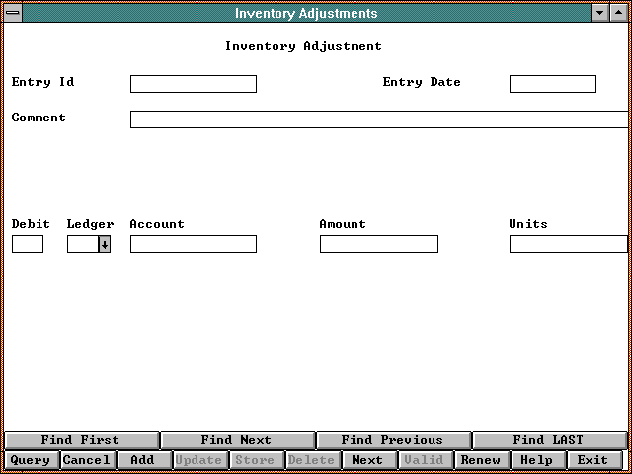This screenshot has width=632, height=474.
Task: Open the window system menu icon
Action: [x=12, y=14]
